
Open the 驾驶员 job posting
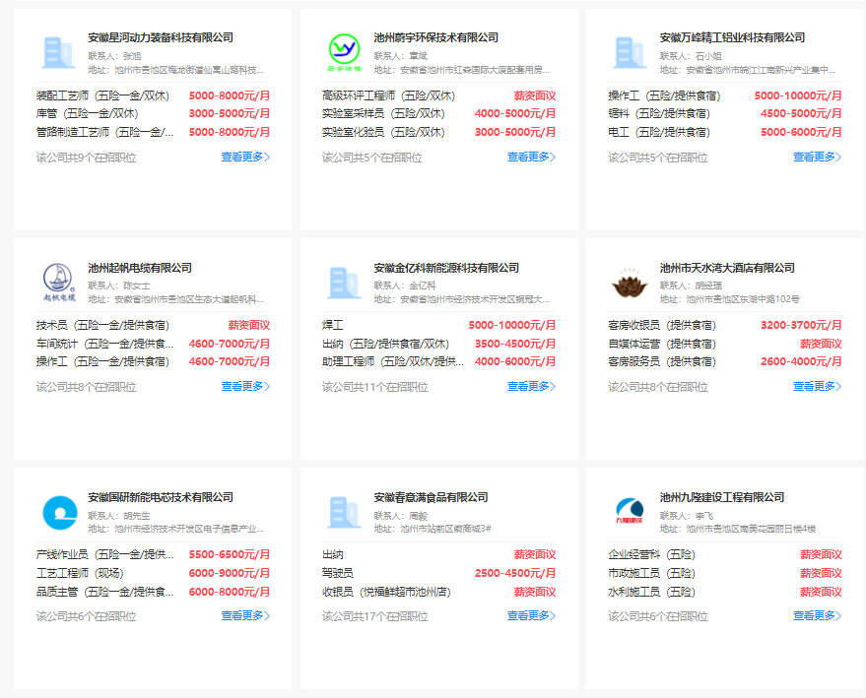click(338, 573)
